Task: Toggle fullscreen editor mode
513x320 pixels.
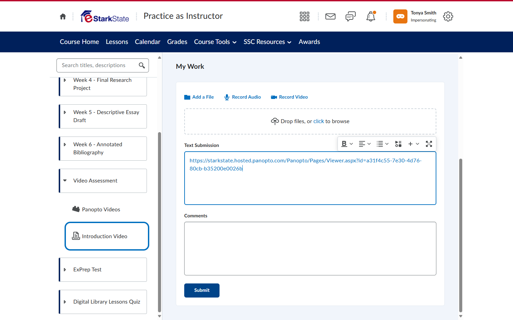Action: 429,144
